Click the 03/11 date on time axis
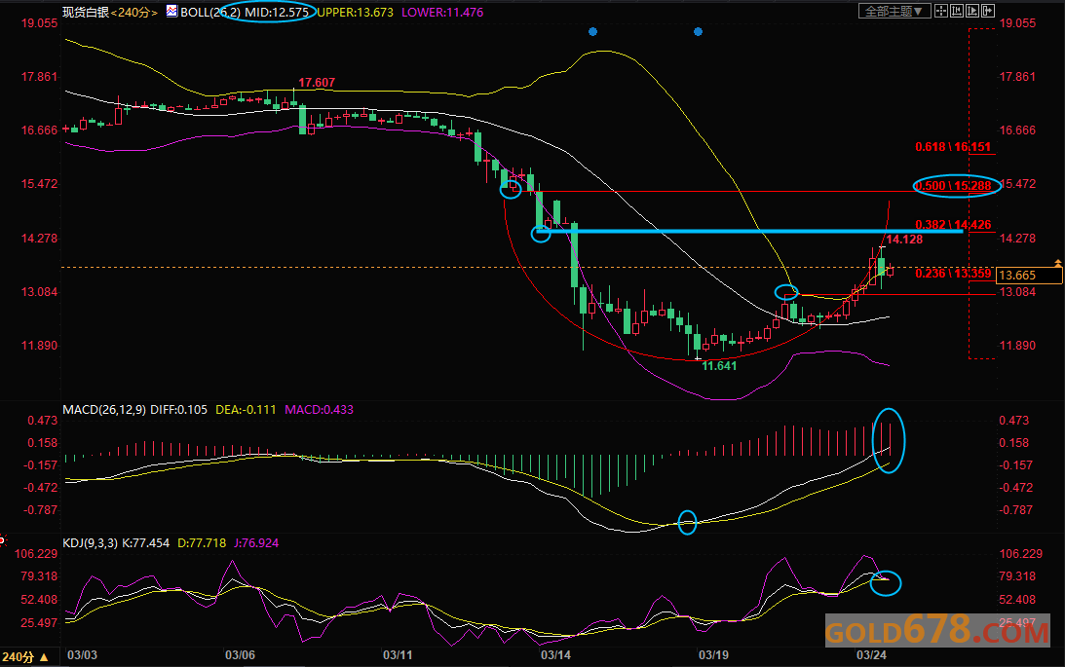 398,655
